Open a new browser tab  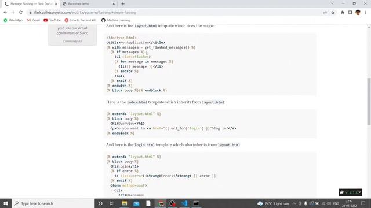tap(123, 4)
